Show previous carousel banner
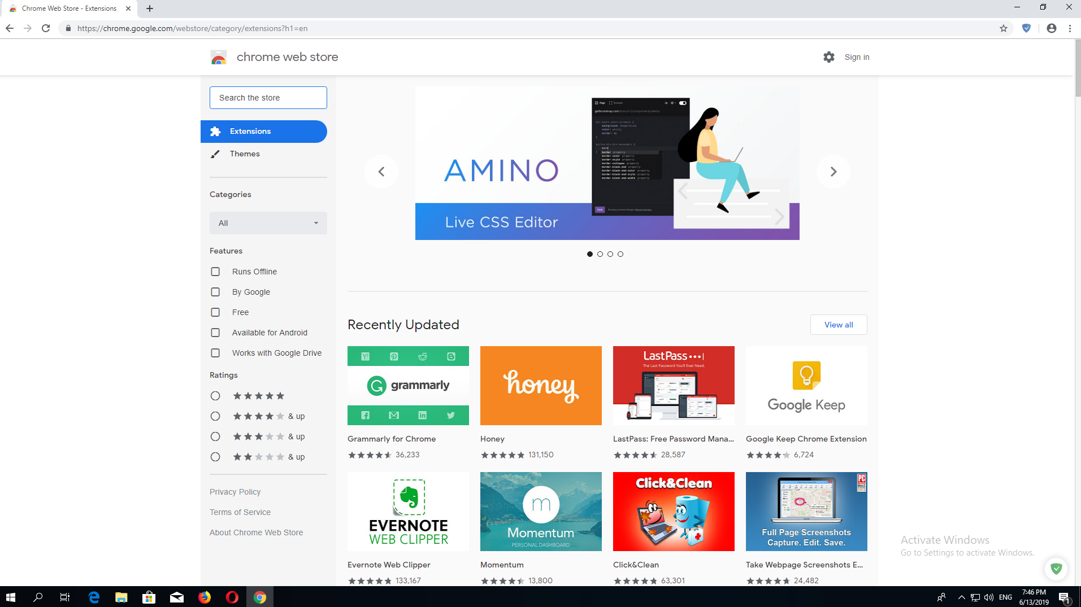The height and width of the screenshot is (607, 1081). coord(381,172)
